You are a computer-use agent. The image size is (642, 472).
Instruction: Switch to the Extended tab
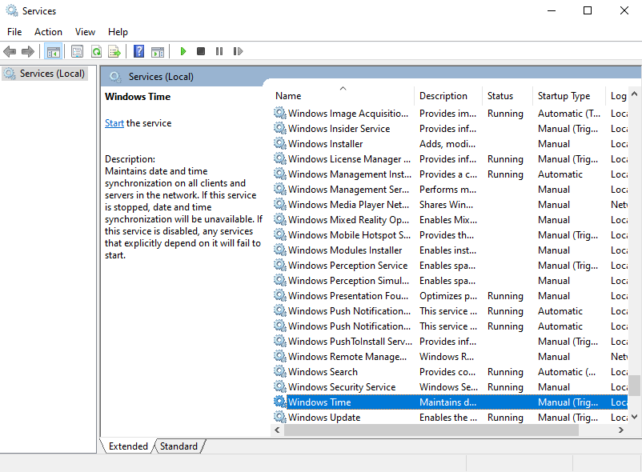pyautogui.click(x=128, y=446)
